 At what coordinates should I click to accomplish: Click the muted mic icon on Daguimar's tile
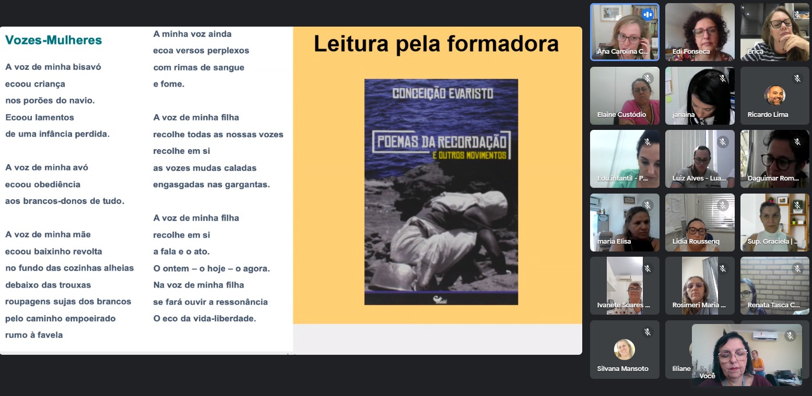(797, 141)
